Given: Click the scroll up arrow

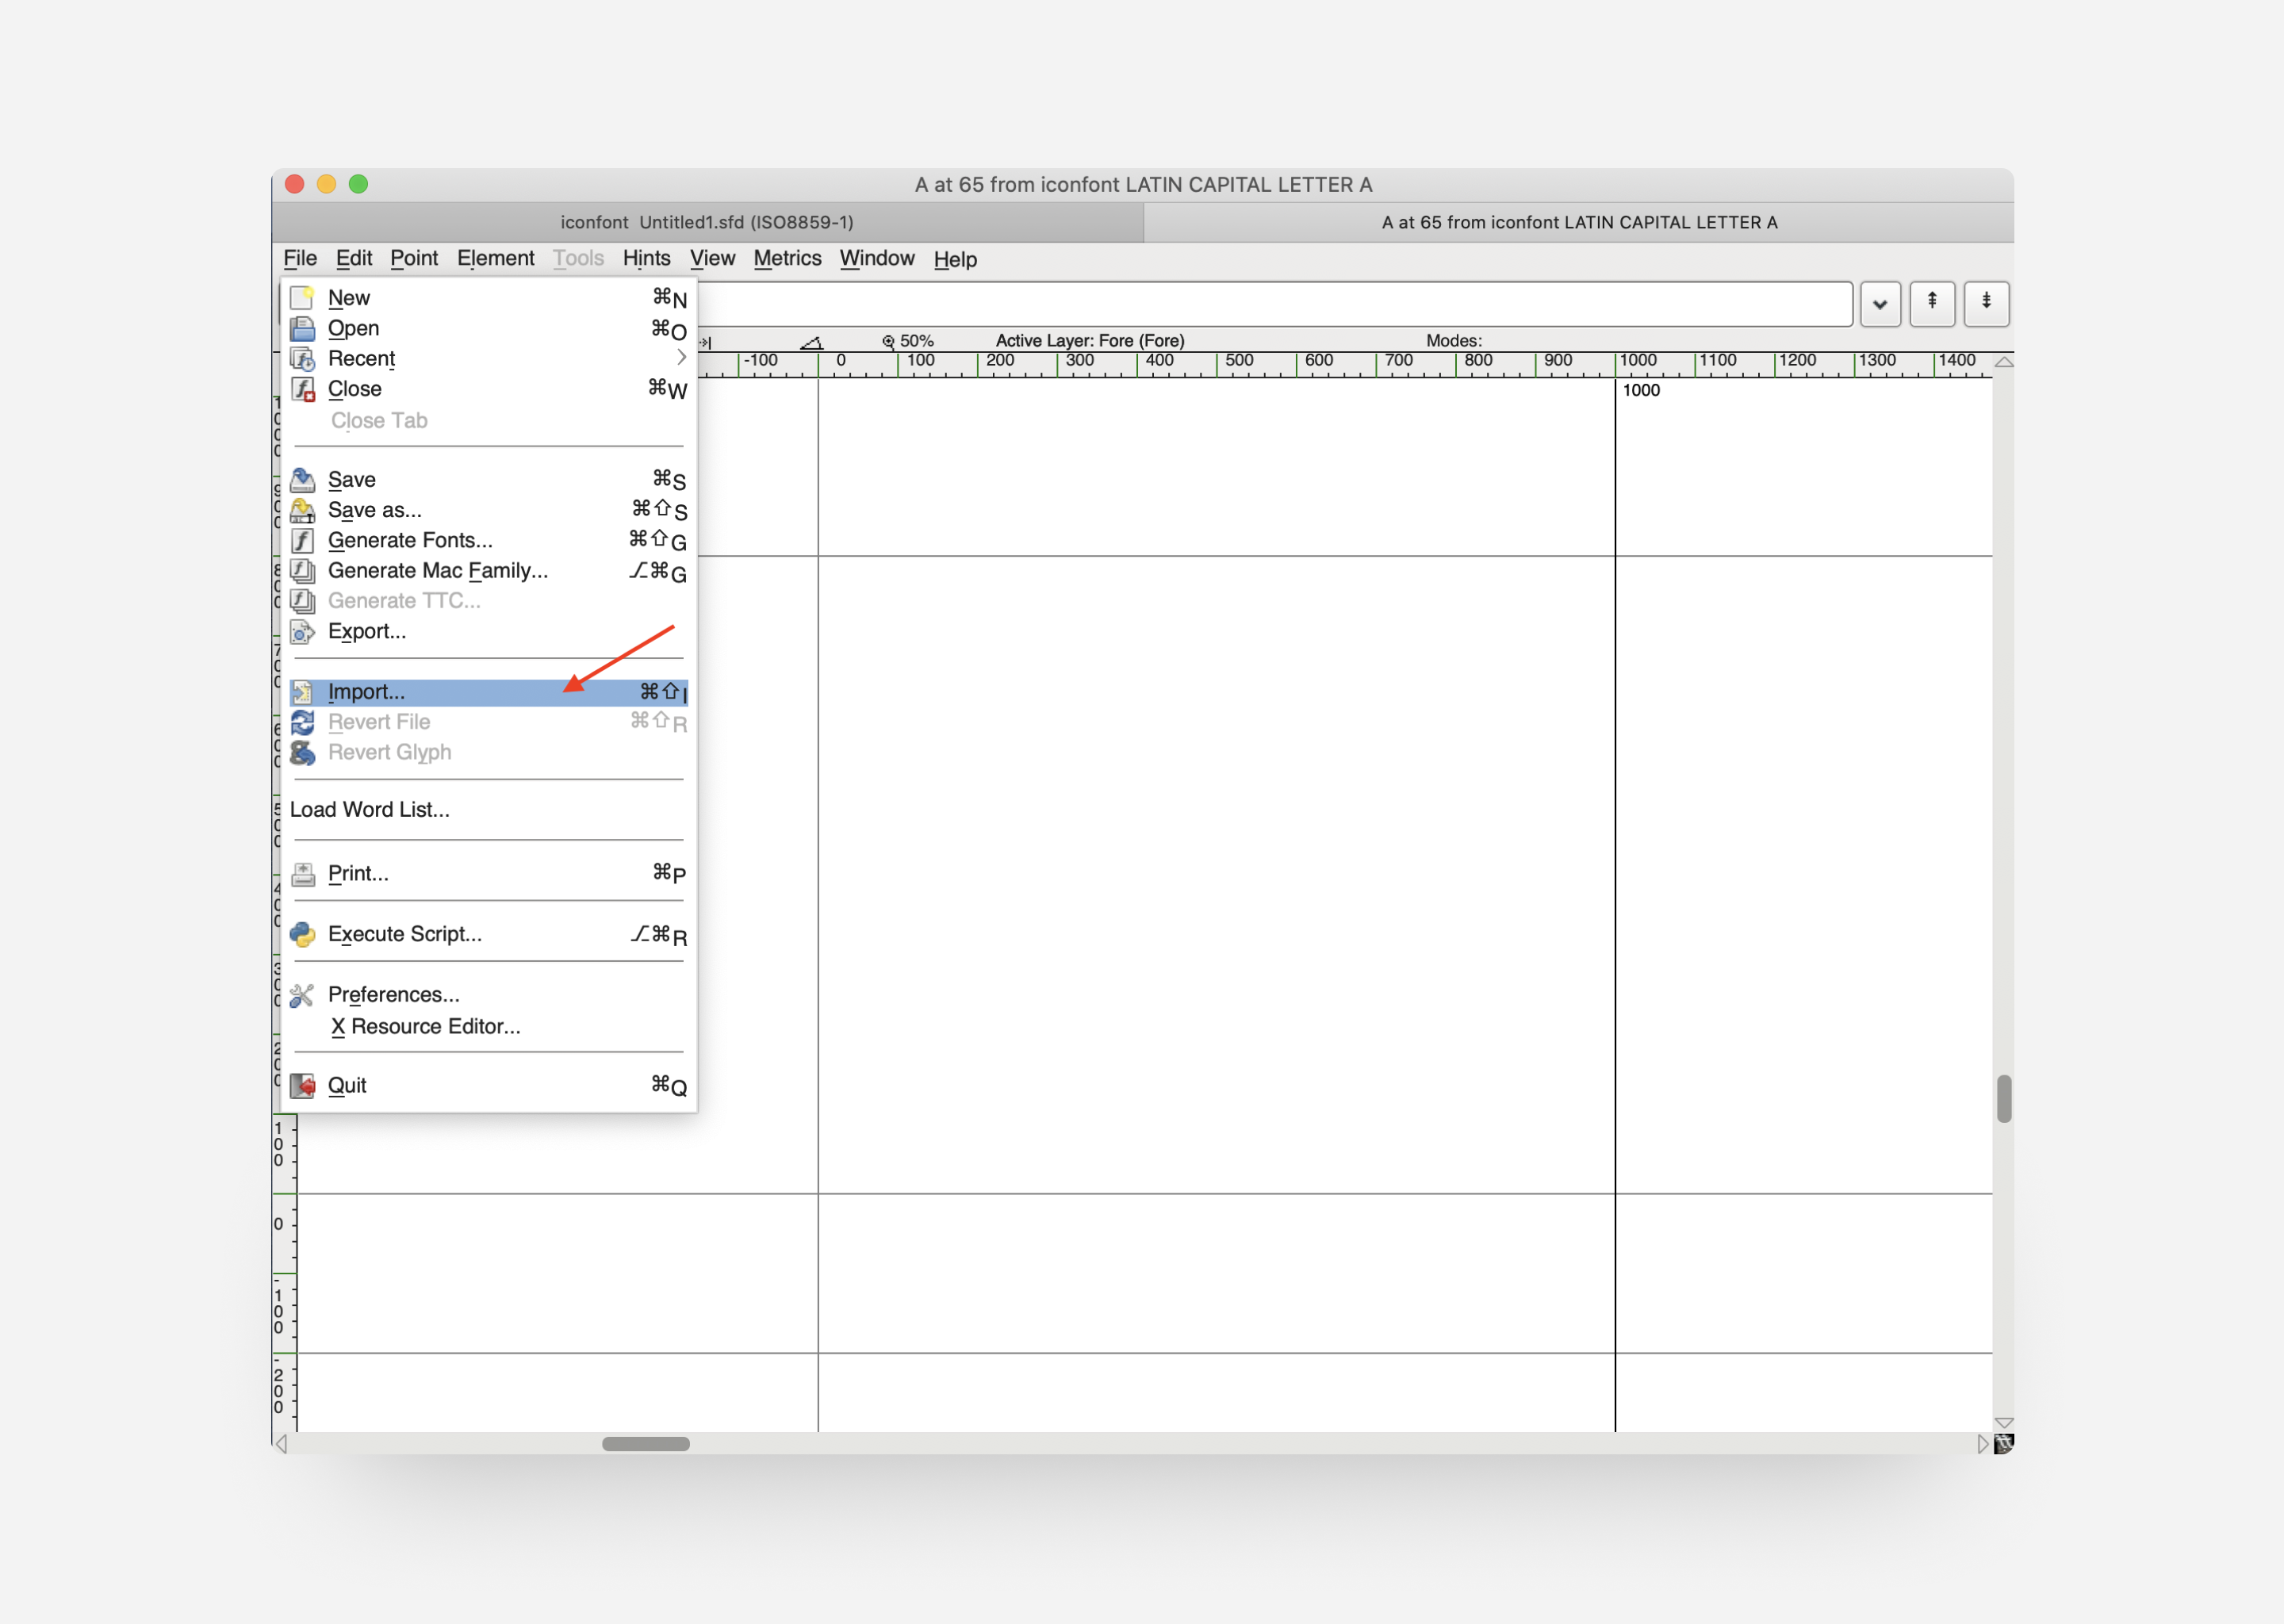Looking at the screenshot, I should point(2003,362).
